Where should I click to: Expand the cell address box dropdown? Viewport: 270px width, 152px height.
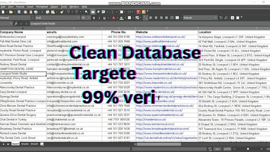[x=11, y=23]
